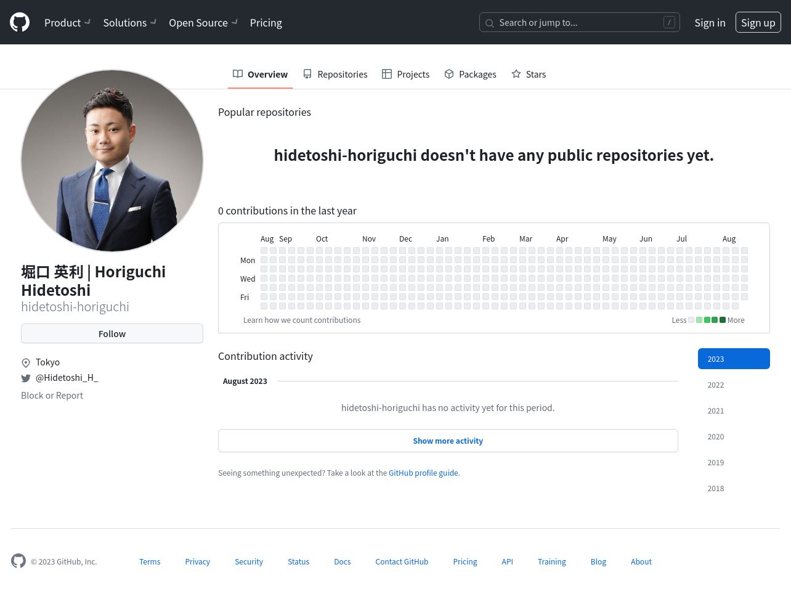
Task: Click Block or Report
Action: click(x=52, y=395)
